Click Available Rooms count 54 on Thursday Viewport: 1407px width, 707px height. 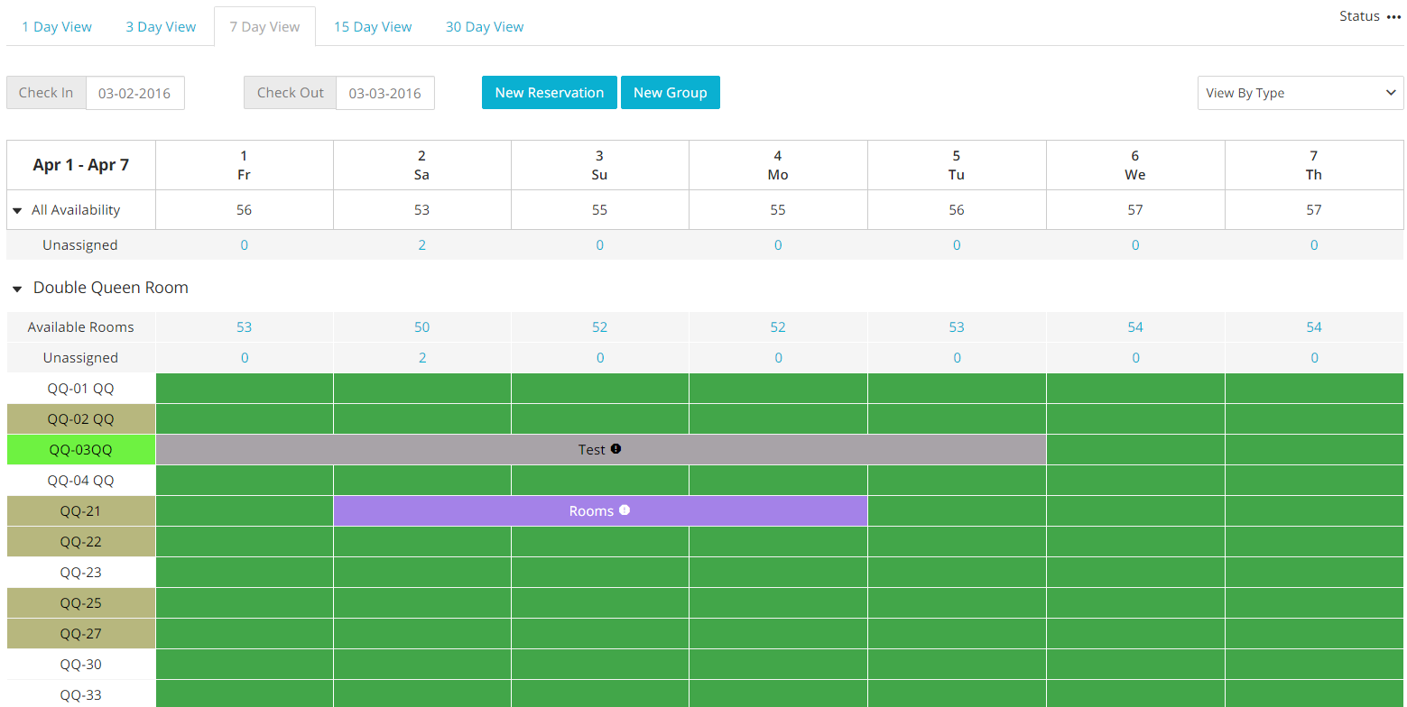pos(1314,327)
